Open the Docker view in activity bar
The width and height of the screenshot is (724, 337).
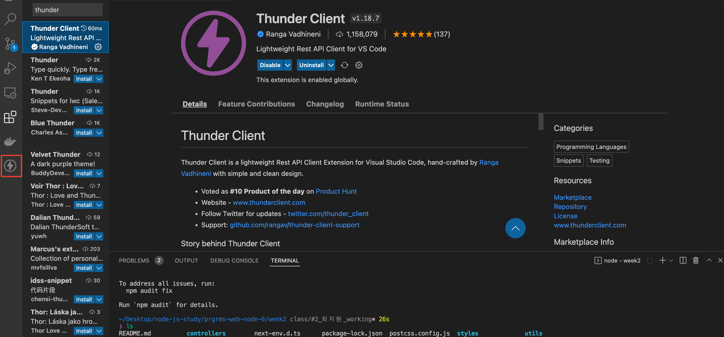pos(10,141)
